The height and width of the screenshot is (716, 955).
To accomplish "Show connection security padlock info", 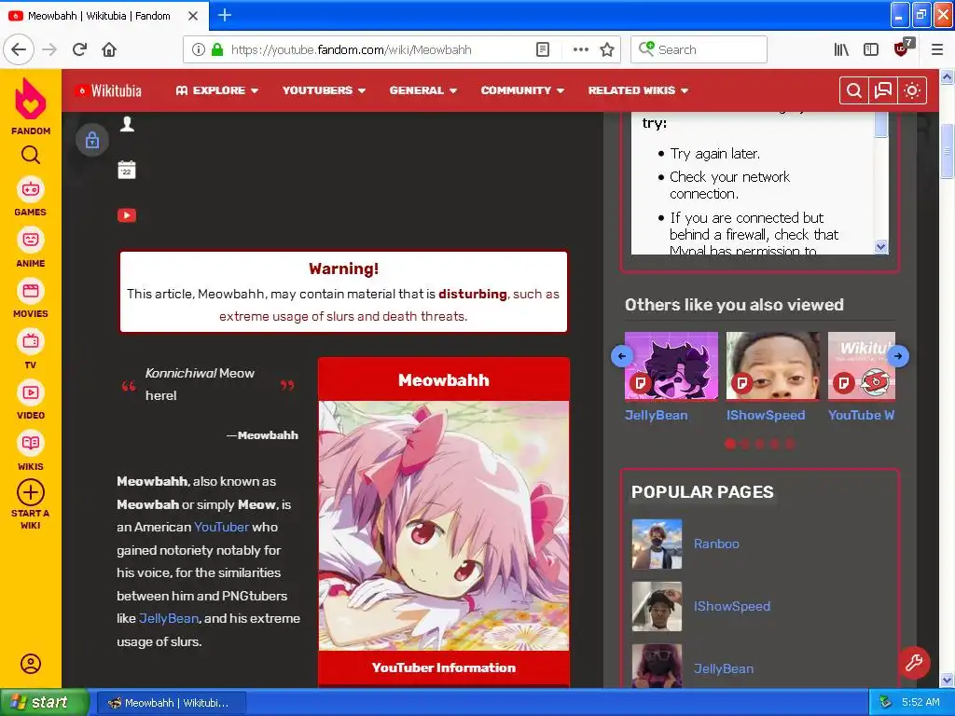I will pyautogui.click(x=216, y=49).
